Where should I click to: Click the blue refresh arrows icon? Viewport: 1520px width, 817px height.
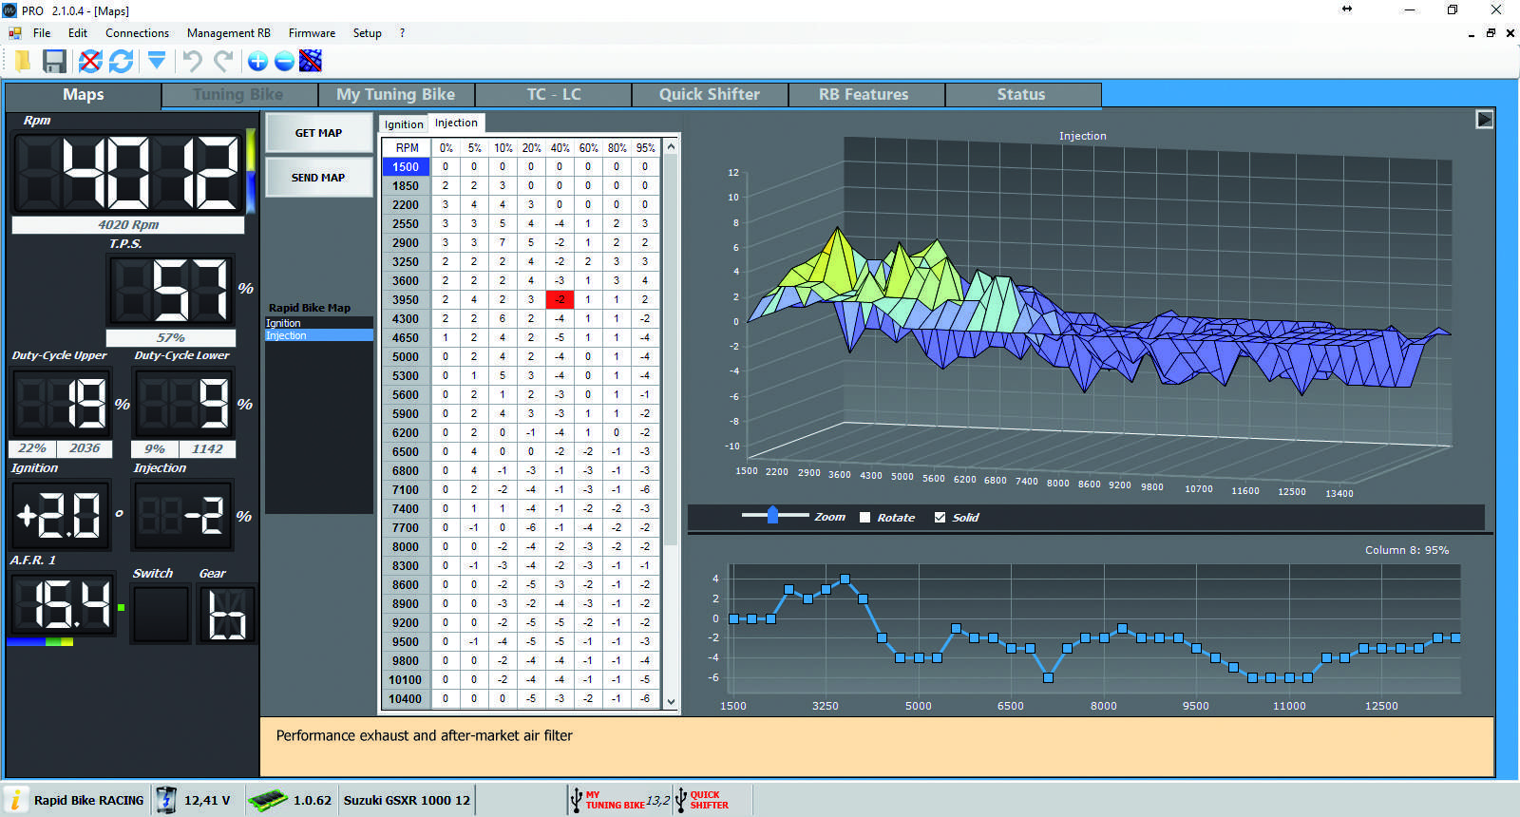(x=121, y=62)
